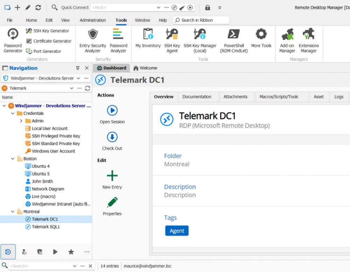The image size is (350, 272).
Task: Open the Quick Connect host dropdown
Action: click(x=159, y=7)
